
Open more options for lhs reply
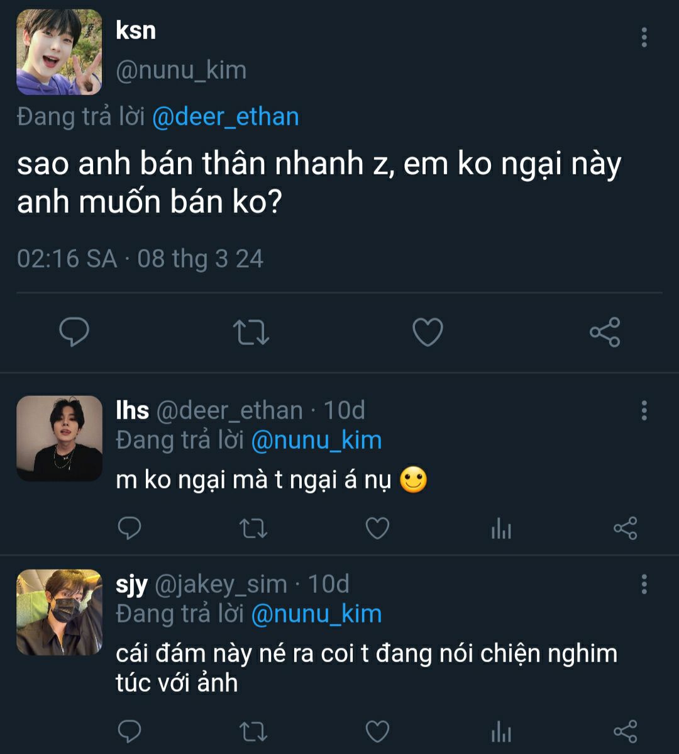(x=644, y=410)
